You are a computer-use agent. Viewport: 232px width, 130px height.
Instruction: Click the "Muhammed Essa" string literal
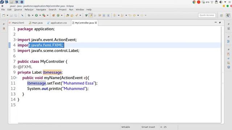point(79,83)
